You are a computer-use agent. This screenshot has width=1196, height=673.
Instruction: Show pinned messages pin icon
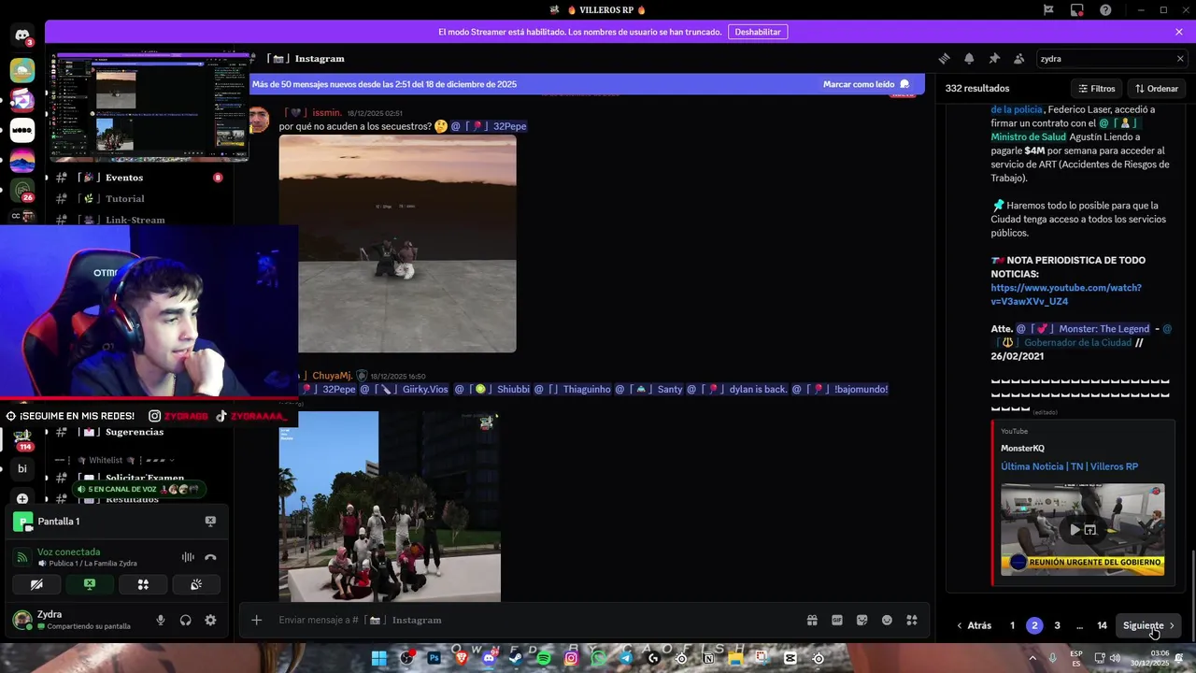point(994,58)
